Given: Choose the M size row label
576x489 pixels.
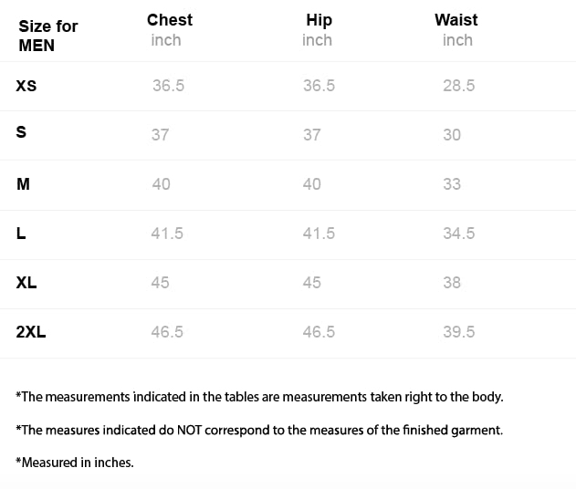Looking at the screenshot, I should 24,184.
